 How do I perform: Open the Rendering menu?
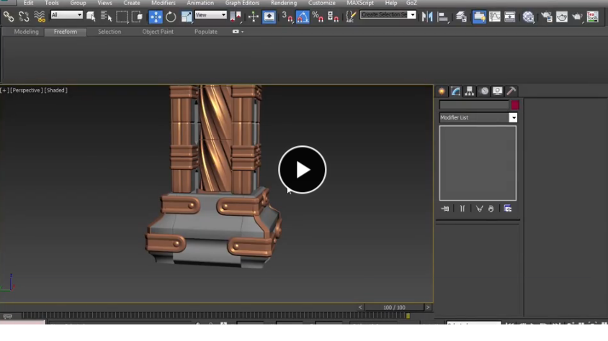[x=284, y=3]
